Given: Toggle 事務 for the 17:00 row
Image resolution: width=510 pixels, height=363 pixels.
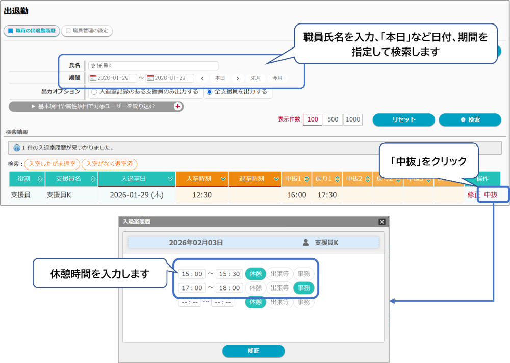Looking at the screenshot, I should point(303,288).
